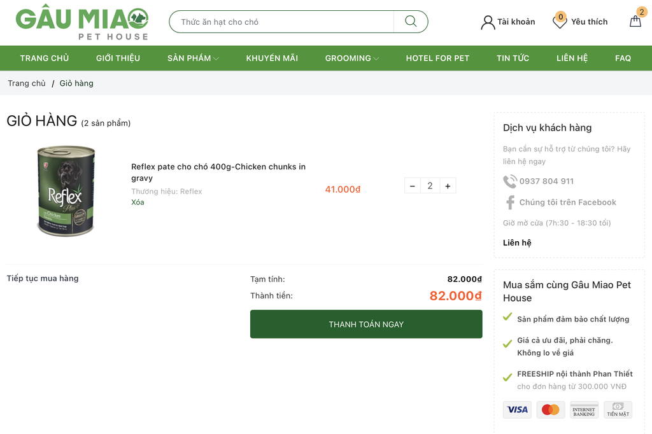The width and height of the screenshot is (652, 434).
Task: Select the Visa payment icon
Action: tap(517, 409)
